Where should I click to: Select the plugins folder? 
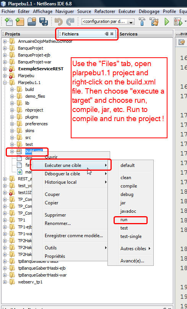tap(32, 117)
